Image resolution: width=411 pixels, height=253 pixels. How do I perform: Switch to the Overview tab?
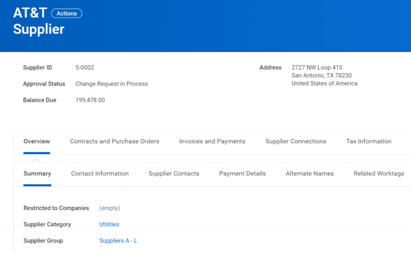click(37, 142)
